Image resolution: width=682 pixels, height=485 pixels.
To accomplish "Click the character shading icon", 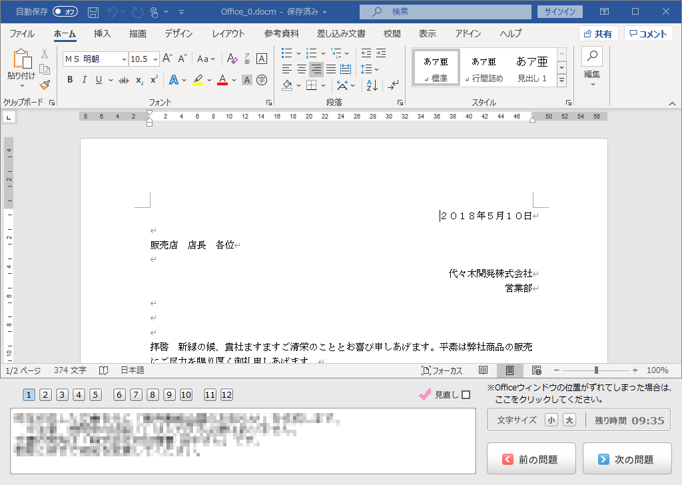I will [x=246, y=80].
